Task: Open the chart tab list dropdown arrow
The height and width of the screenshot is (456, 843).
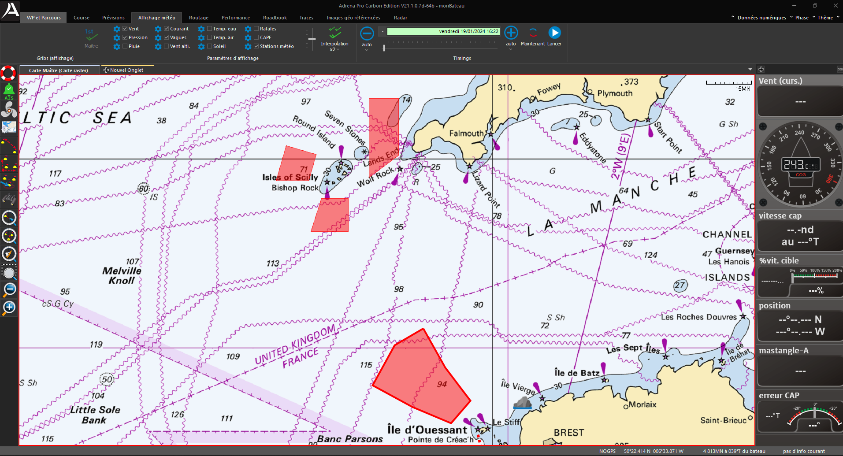Action: click(x=750, y=70)
